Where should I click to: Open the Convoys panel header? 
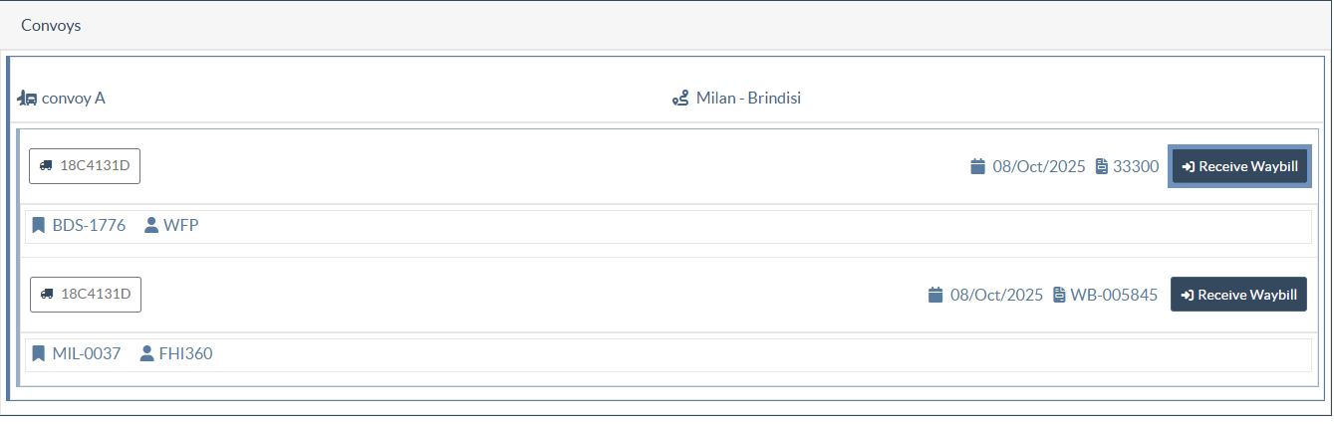pos(52,26)
